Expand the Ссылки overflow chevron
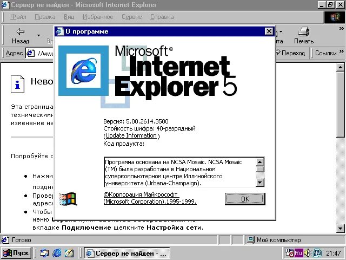Viewport: 346px width, 260px height. 341,51
